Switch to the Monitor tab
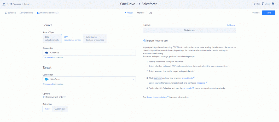This screenshot has width=279, height=122. click(141, 13)
